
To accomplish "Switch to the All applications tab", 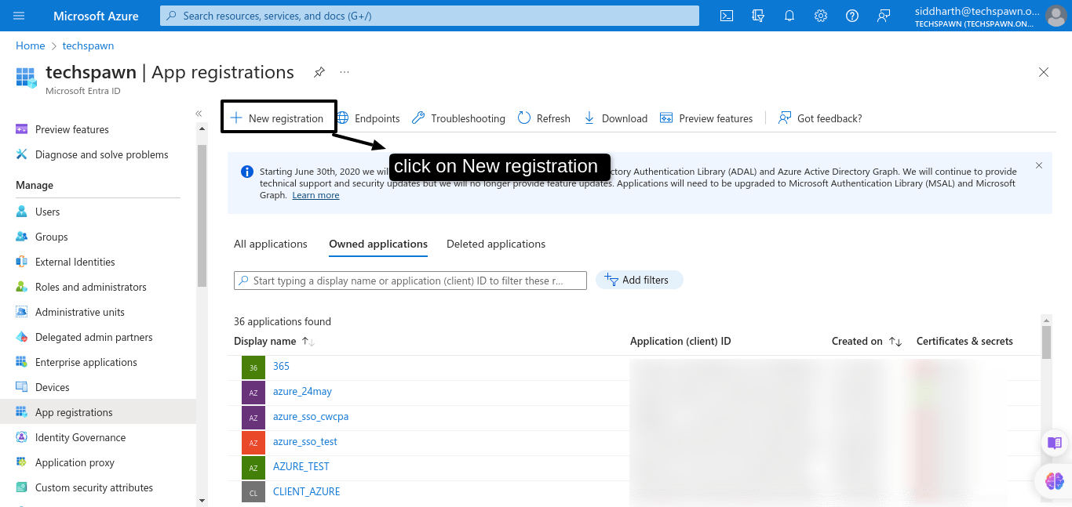I will [x=270, y=244].
